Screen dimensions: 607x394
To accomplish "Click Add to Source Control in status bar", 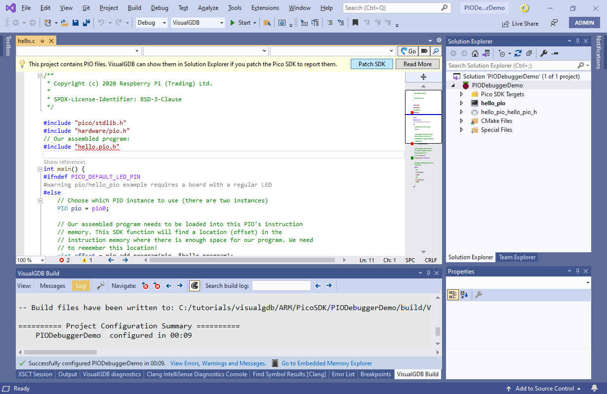I will pos(544,389).
